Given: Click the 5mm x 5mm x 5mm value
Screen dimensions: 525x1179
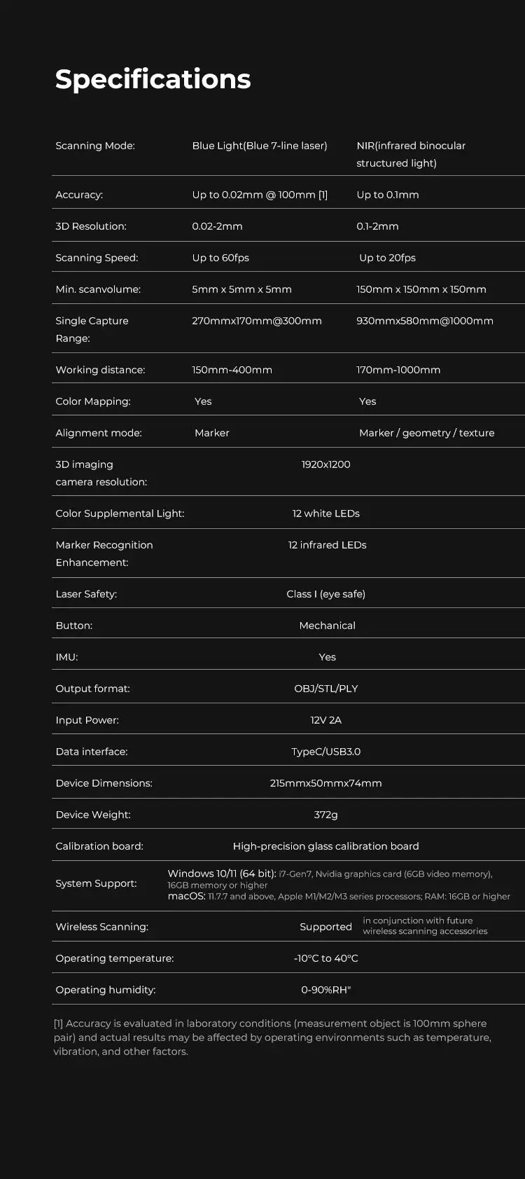Looking at the screenshot, I should pyautogui.click(x=241, y=289).
